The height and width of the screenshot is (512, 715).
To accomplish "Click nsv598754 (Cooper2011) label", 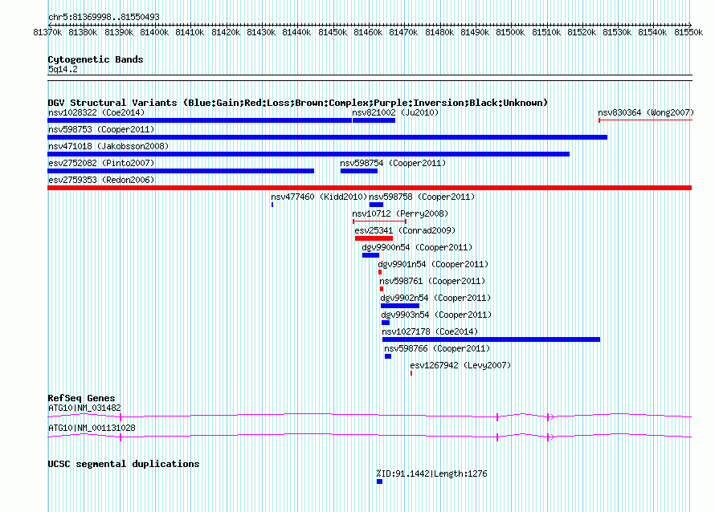I will [393, 163].
